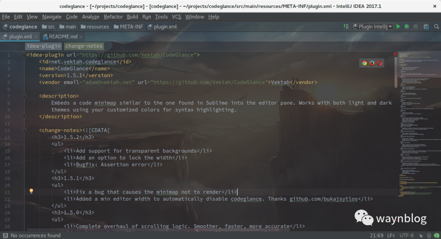Open the Analyze menu
The image size is (441, 239).
(x=91, y=17)
